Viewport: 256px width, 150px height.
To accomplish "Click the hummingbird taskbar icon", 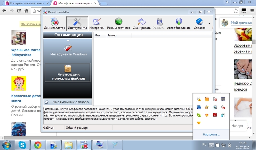I will (115, 145).
